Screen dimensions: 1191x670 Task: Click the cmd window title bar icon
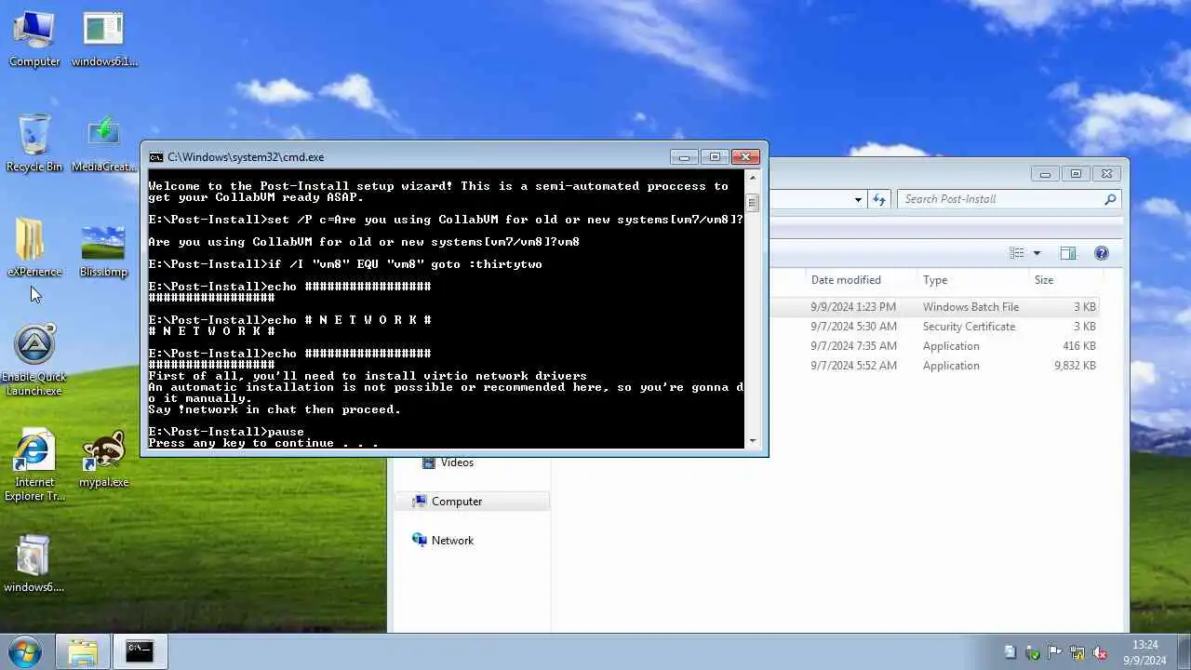point(156,157)
